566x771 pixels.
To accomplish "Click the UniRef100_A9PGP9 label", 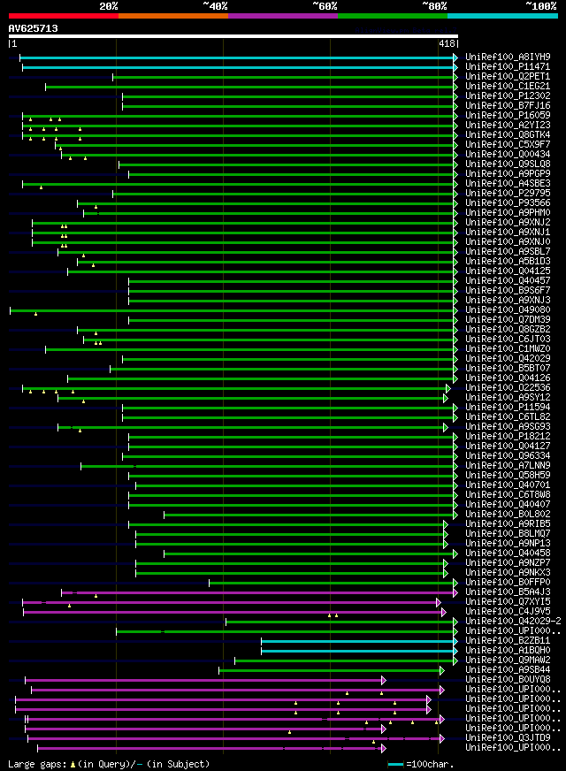I will coord(508,173).
